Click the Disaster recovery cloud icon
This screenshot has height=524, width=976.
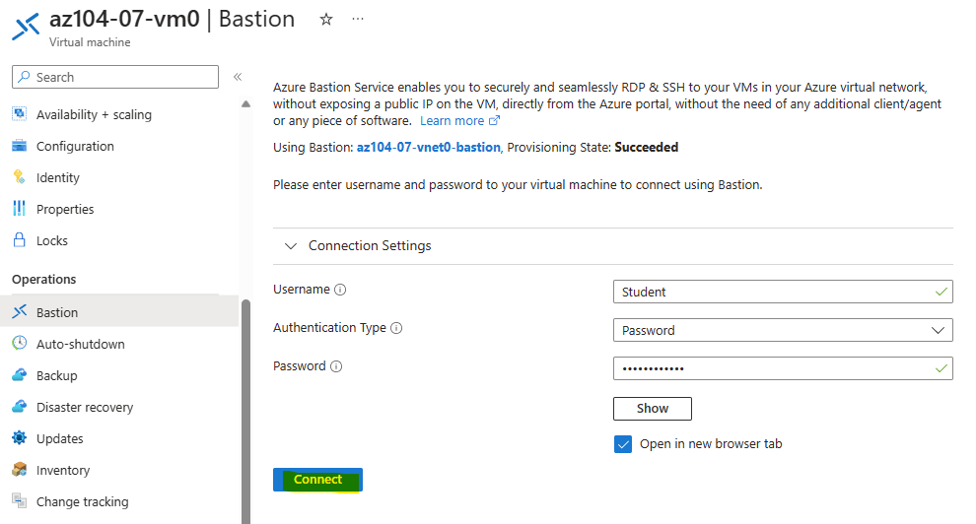coord(20,407)
